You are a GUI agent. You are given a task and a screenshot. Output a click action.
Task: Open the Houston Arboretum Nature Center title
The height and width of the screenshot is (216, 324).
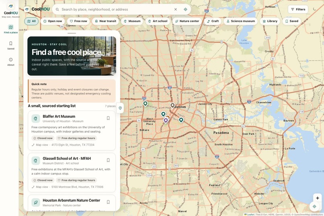[71, 200]
